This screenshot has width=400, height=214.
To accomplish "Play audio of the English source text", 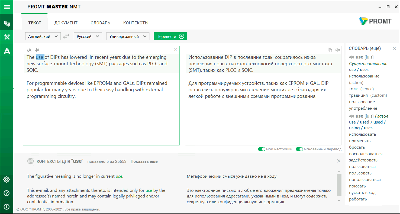I will click(x=37, y=50).
